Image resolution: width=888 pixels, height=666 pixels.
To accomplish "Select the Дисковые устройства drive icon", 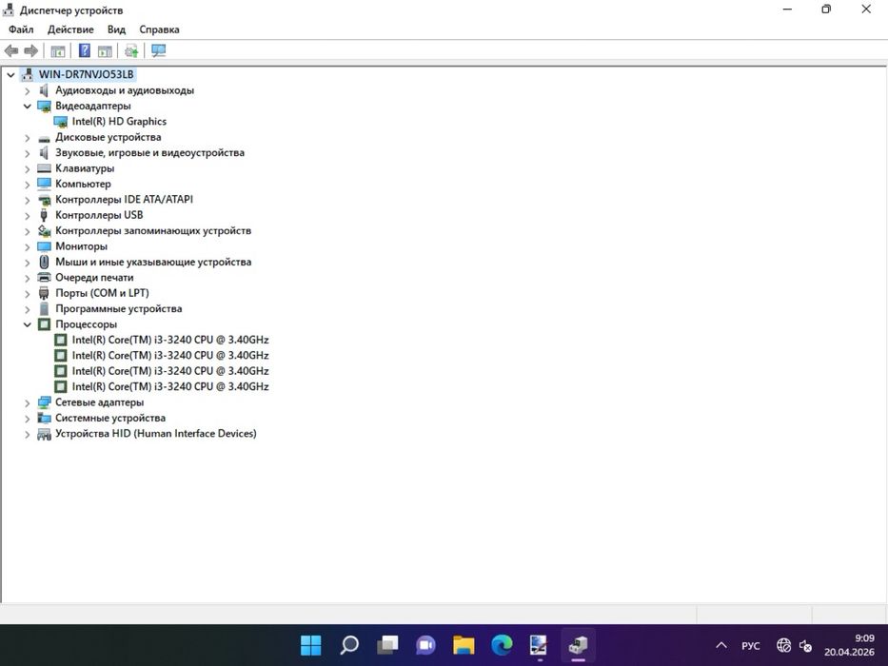I will 44,138.
